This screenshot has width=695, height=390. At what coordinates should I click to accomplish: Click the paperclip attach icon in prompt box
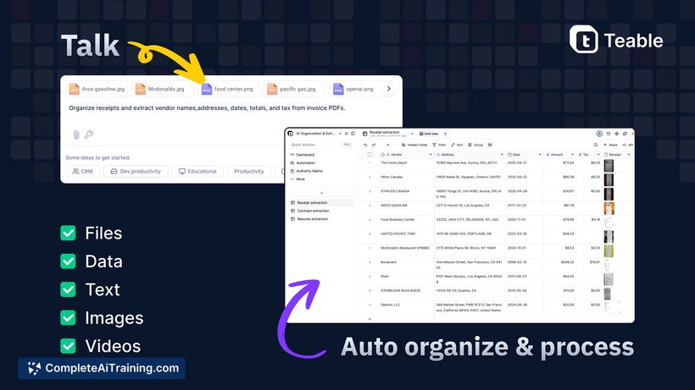click(75, 135)
